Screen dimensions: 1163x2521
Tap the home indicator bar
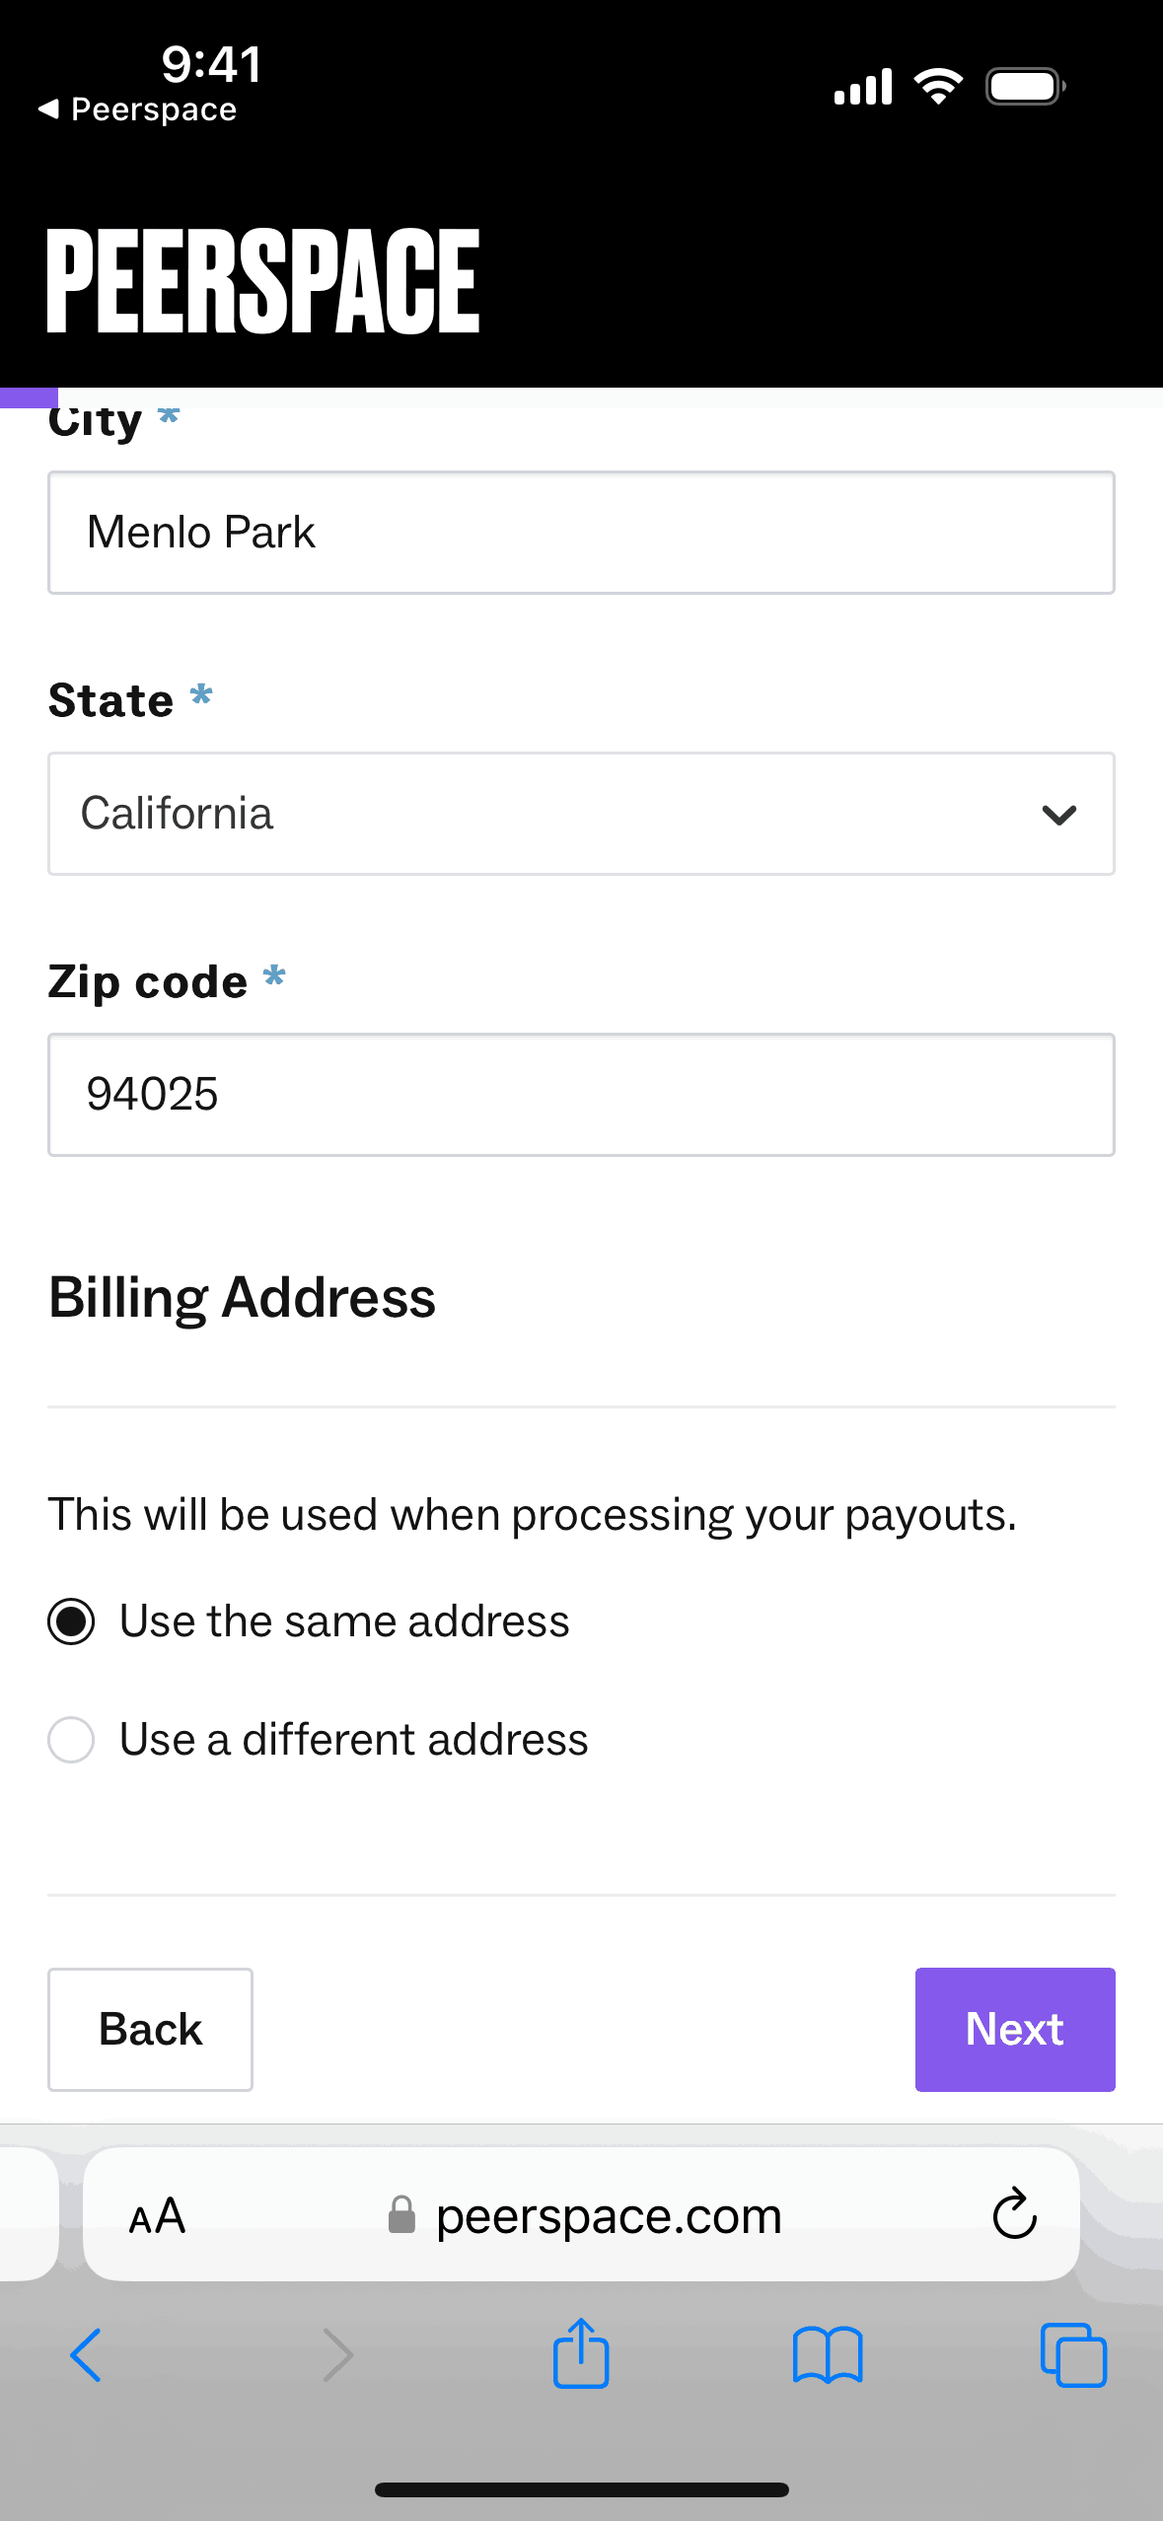click(x=581, y=2489)
